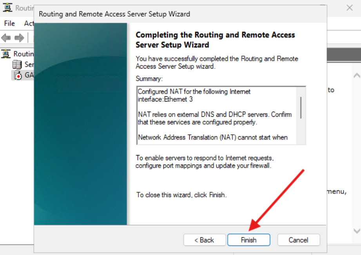
Task: Cancel the setup wizard
Action: point(299,240)
